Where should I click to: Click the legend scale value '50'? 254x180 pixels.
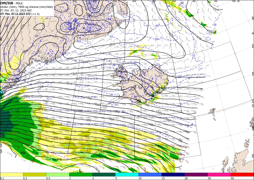[232, 178]
